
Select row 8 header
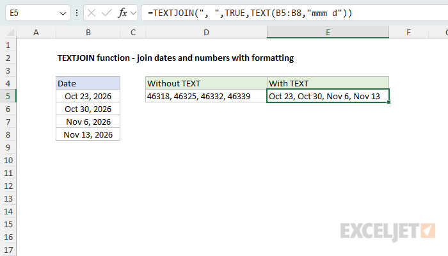point(8,134)
